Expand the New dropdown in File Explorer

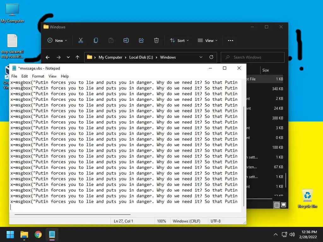click(57, 41)
